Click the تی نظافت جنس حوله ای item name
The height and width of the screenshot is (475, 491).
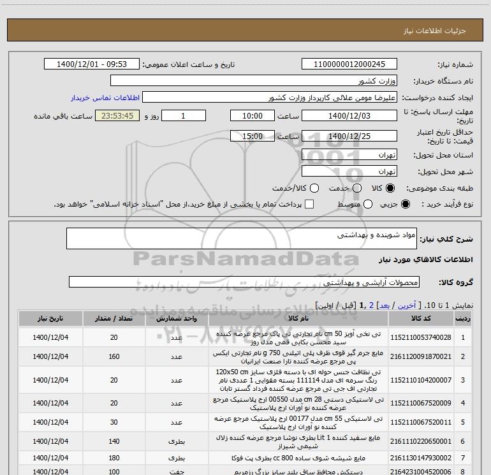point(298,380)
